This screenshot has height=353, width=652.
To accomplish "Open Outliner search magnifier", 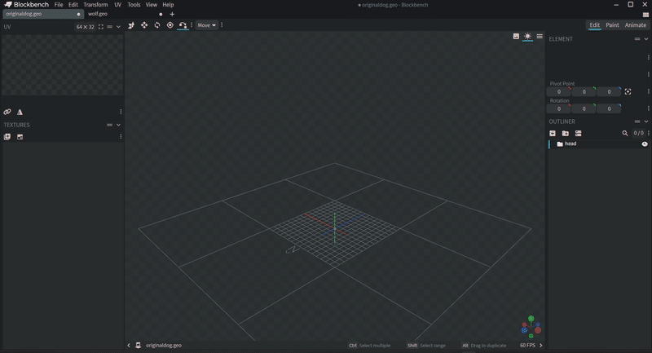I will point(624,134).
